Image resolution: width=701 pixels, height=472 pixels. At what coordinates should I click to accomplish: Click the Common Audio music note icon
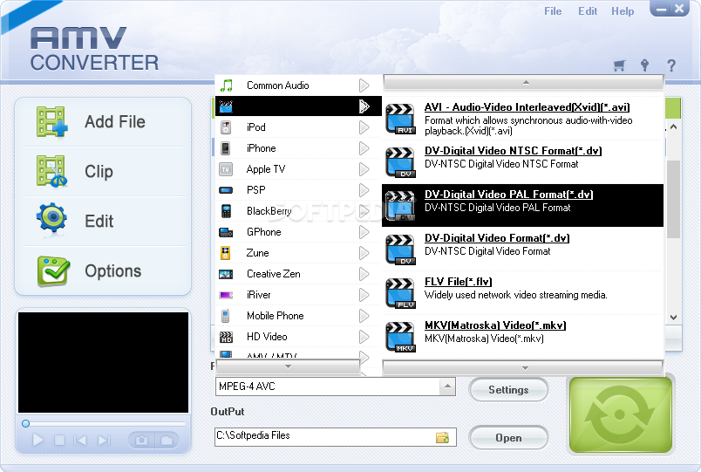click(x=227, y=85)
